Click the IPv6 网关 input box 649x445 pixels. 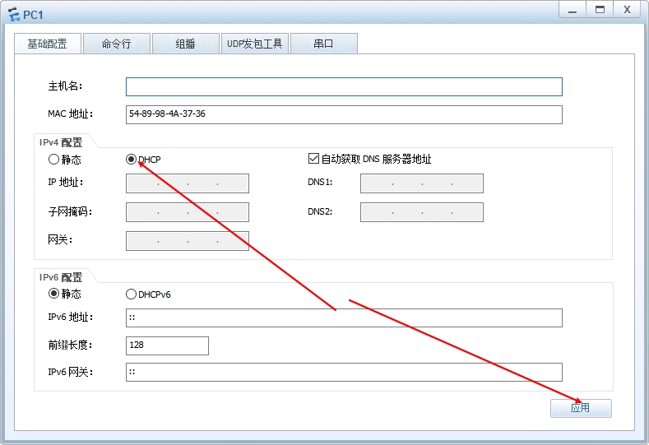[x=344, y=373]
